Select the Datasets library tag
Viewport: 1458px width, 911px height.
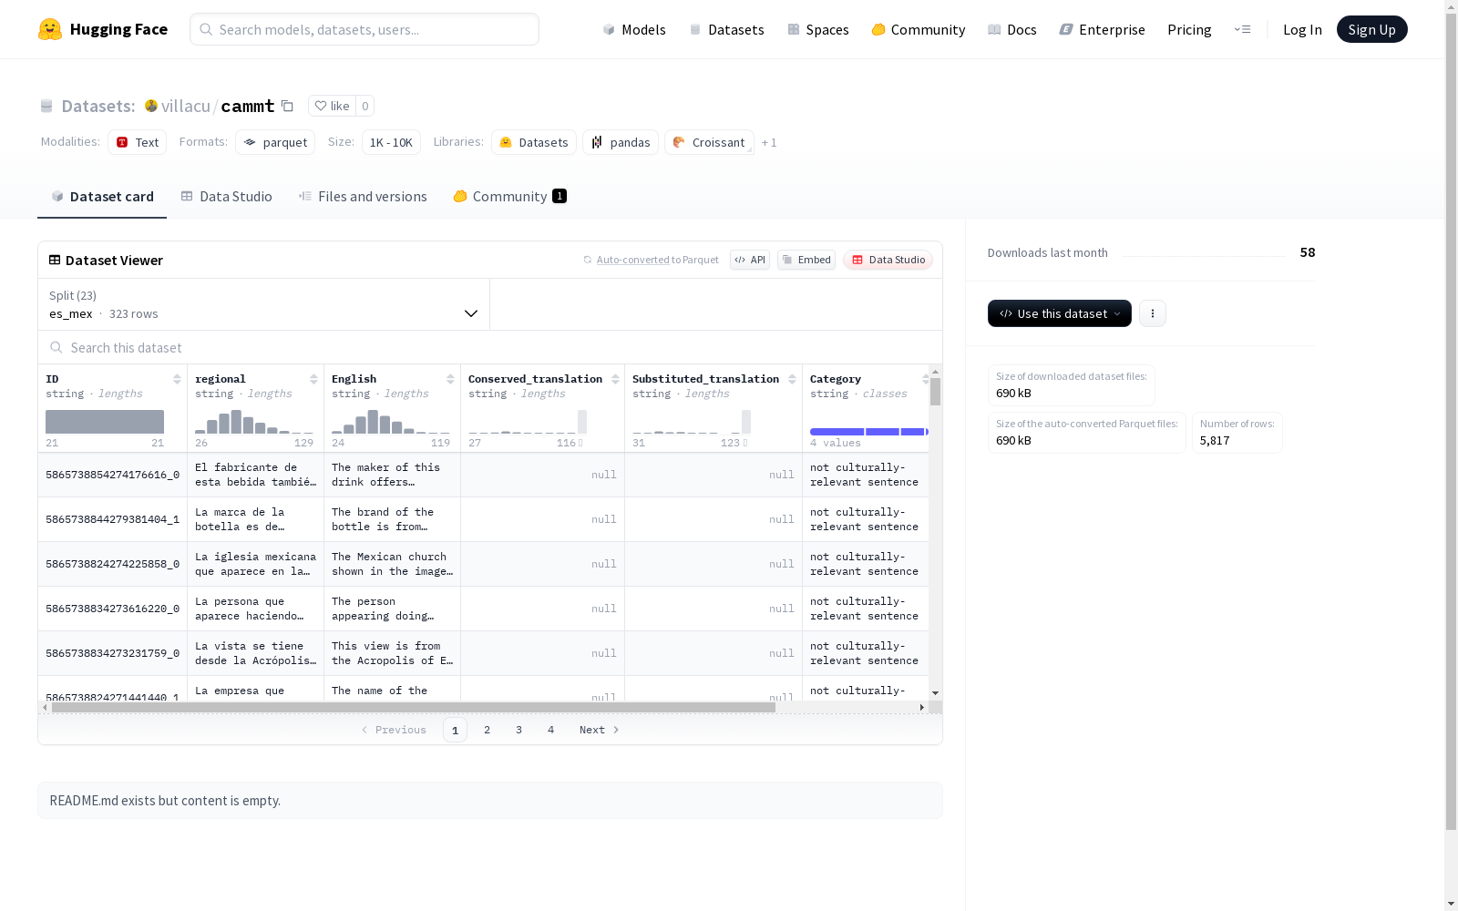coord(534,142)
